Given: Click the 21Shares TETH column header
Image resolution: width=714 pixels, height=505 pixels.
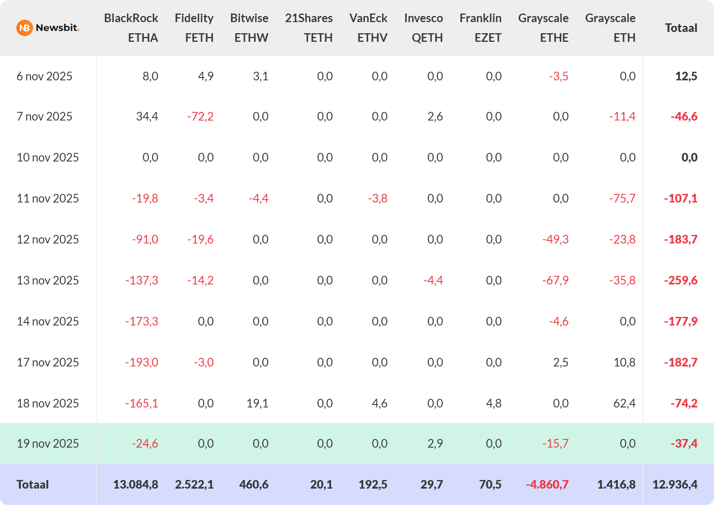Looking at the screenshot, I should click(309, 28).
